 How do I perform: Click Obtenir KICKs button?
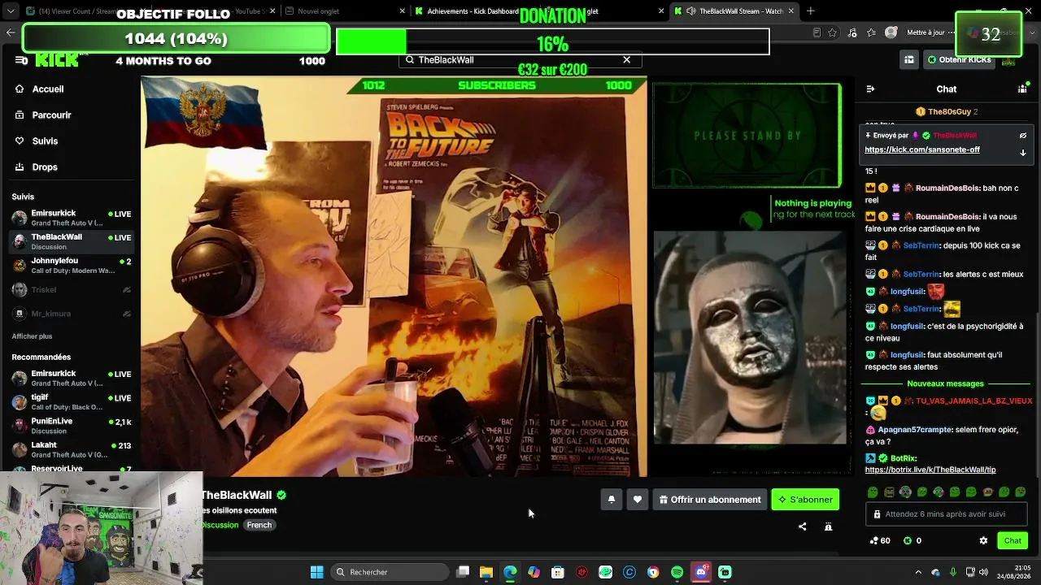click(x=960, y=59)
